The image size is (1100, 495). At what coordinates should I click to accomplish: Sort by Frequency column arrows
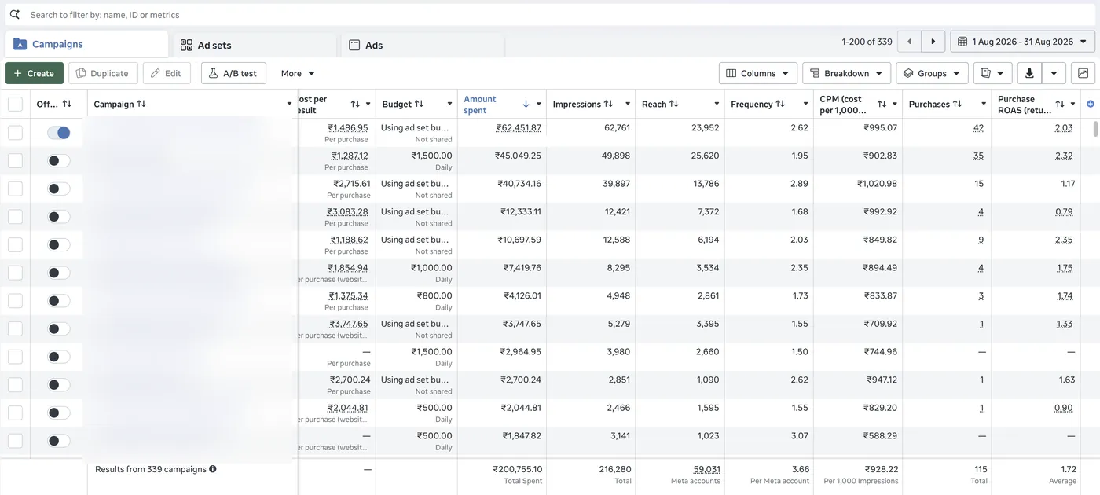click(x=780, y=104)
